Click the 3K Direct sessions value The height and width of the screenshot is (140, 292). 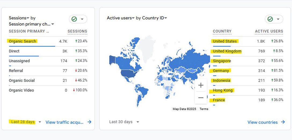tap(65, 51)
